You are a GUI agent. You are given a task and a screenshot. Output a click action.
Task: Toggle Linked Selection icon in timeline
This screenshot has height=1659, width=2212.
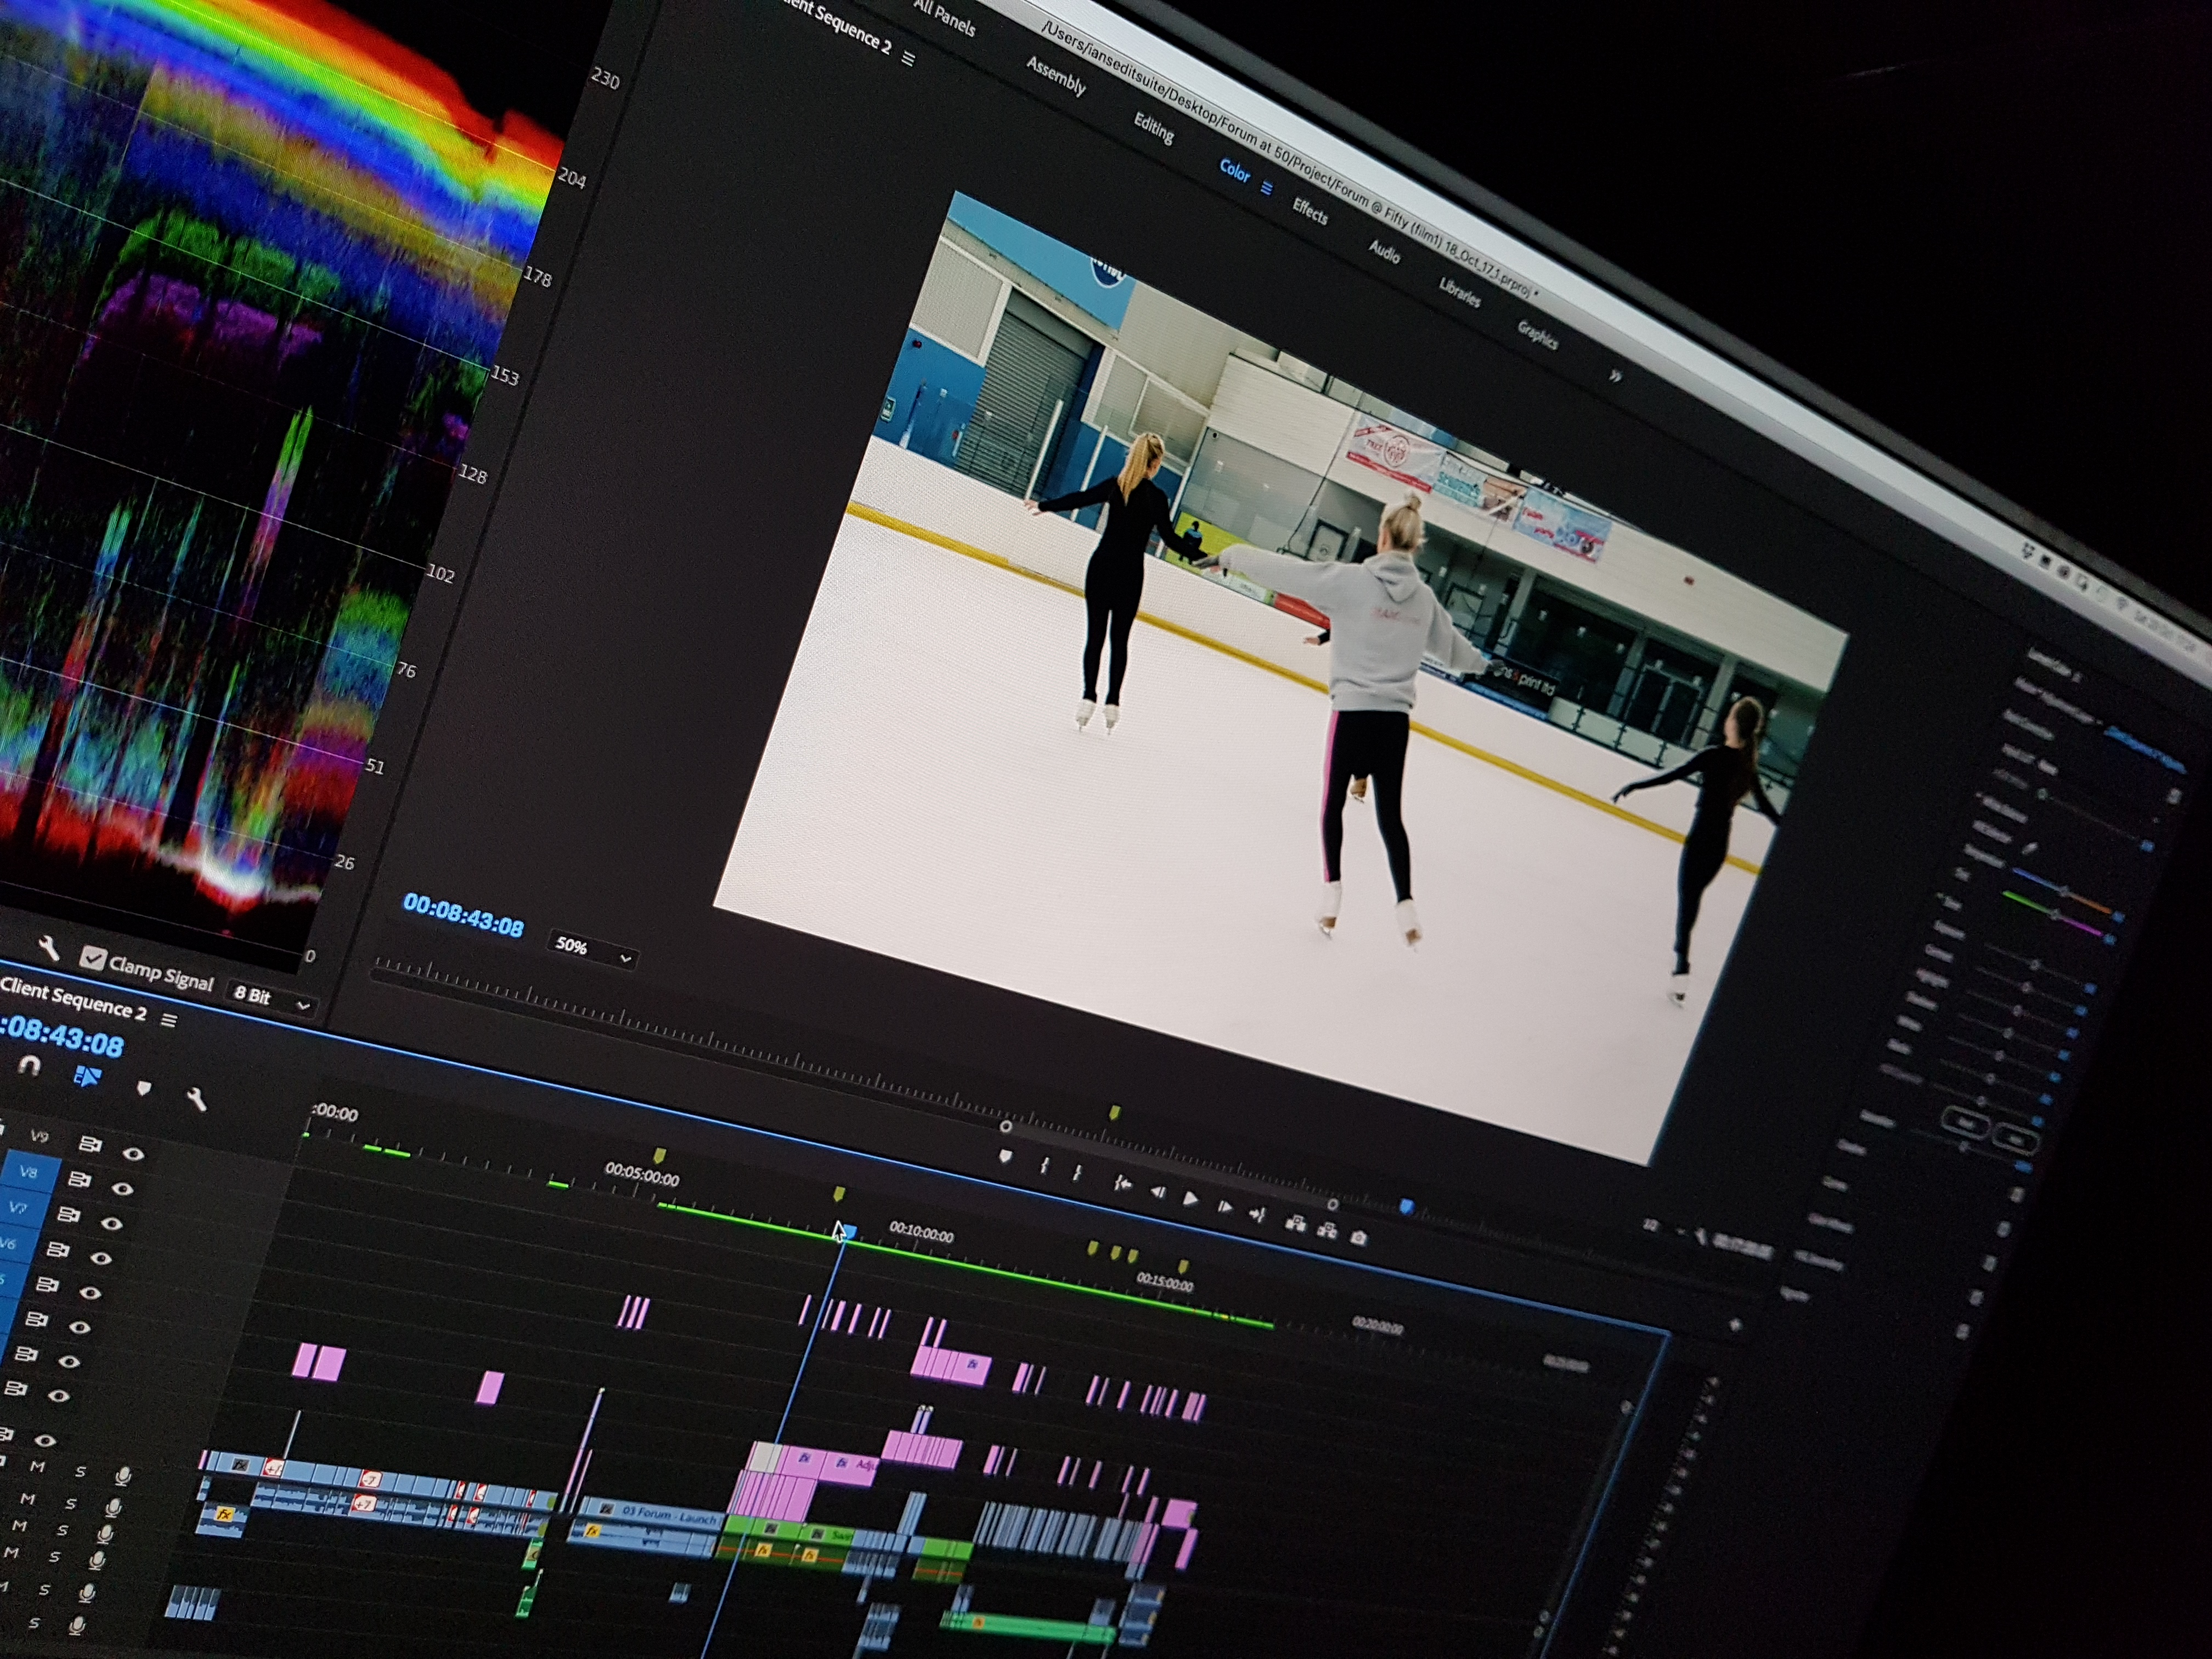[x=87, y=1076]
